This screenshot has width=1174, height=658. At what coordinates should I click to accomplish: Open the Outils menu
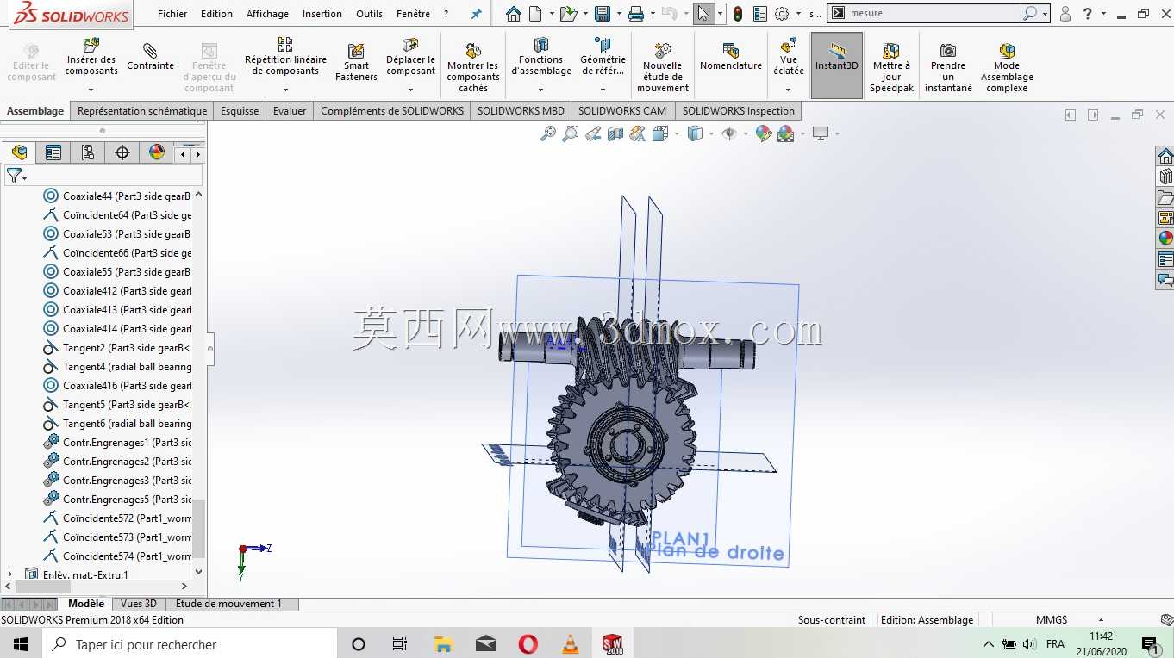369,14
